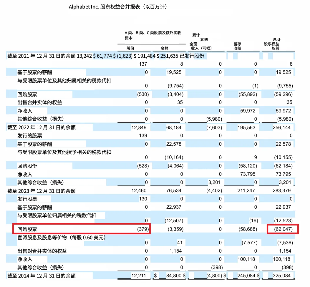Image resolution: width=310 pixels, height=287 pixels.
Task: Click the retained earnings value (16)
Action: (x=253, y=220)
